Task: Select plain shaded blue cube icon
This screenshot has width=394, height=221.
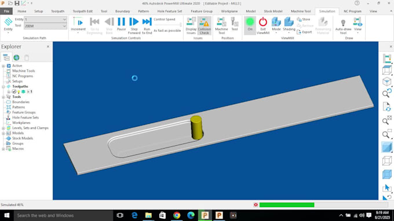Action: click(x=386, y=148)
